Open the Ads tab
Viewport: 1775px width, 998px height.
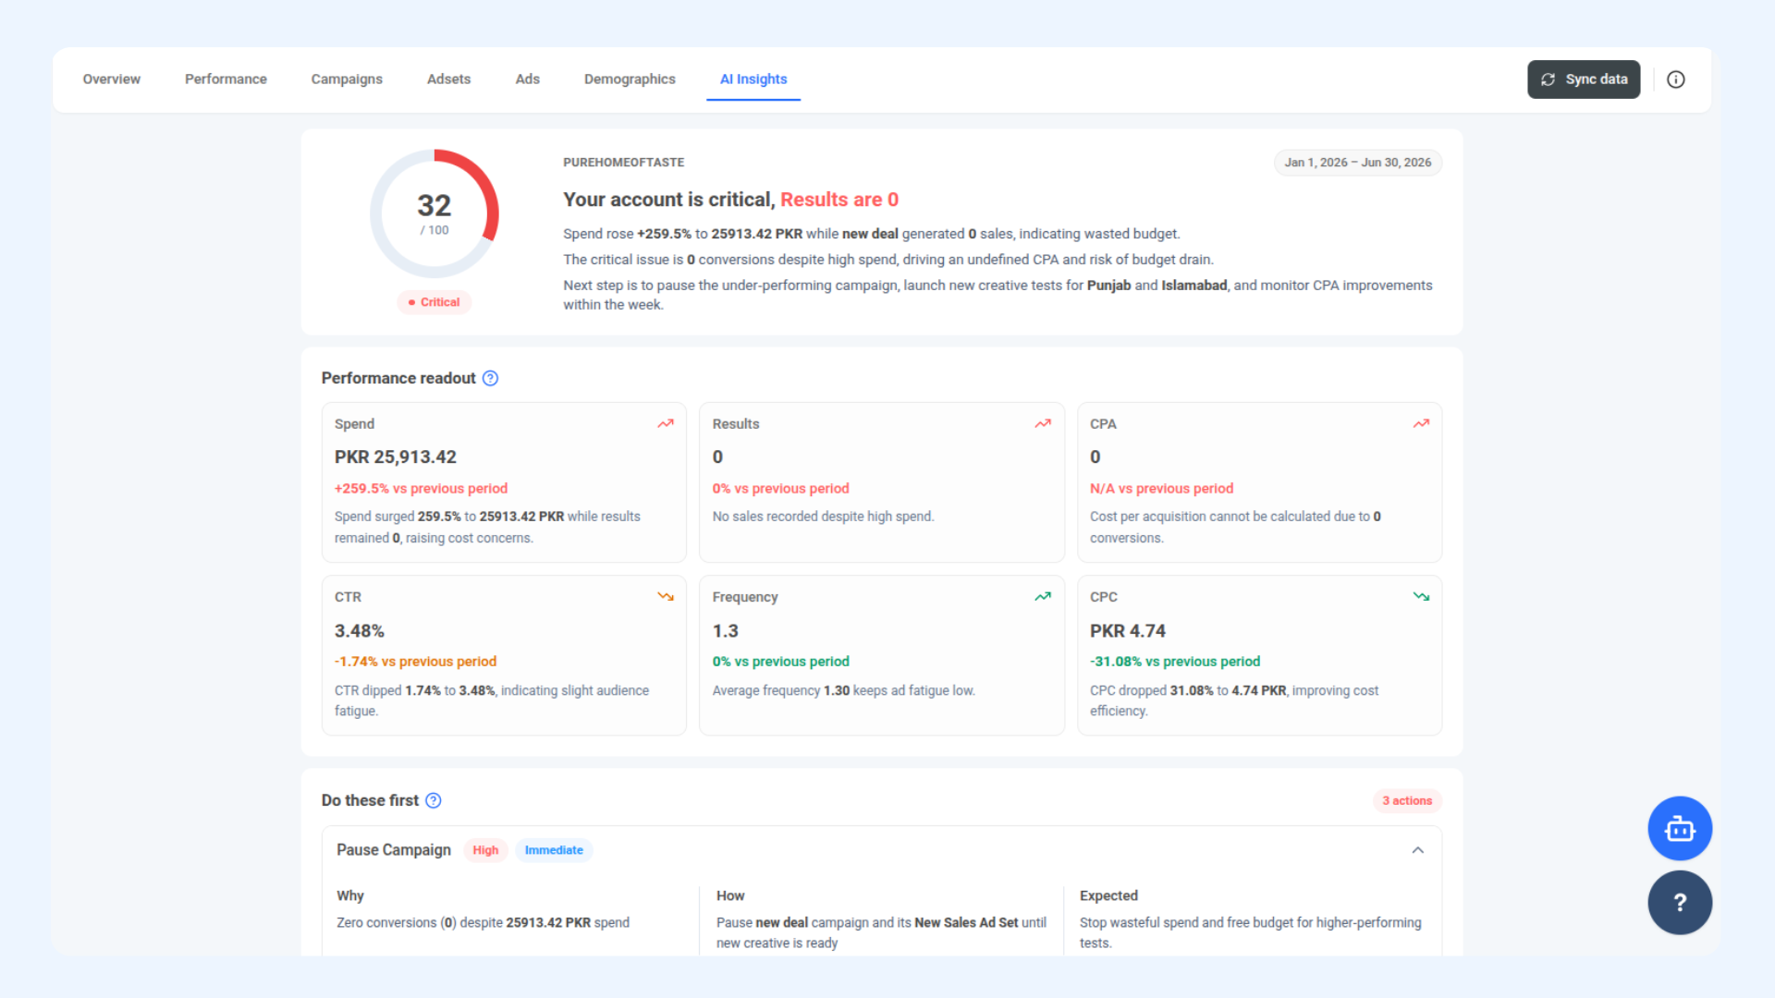click(527, 79)
